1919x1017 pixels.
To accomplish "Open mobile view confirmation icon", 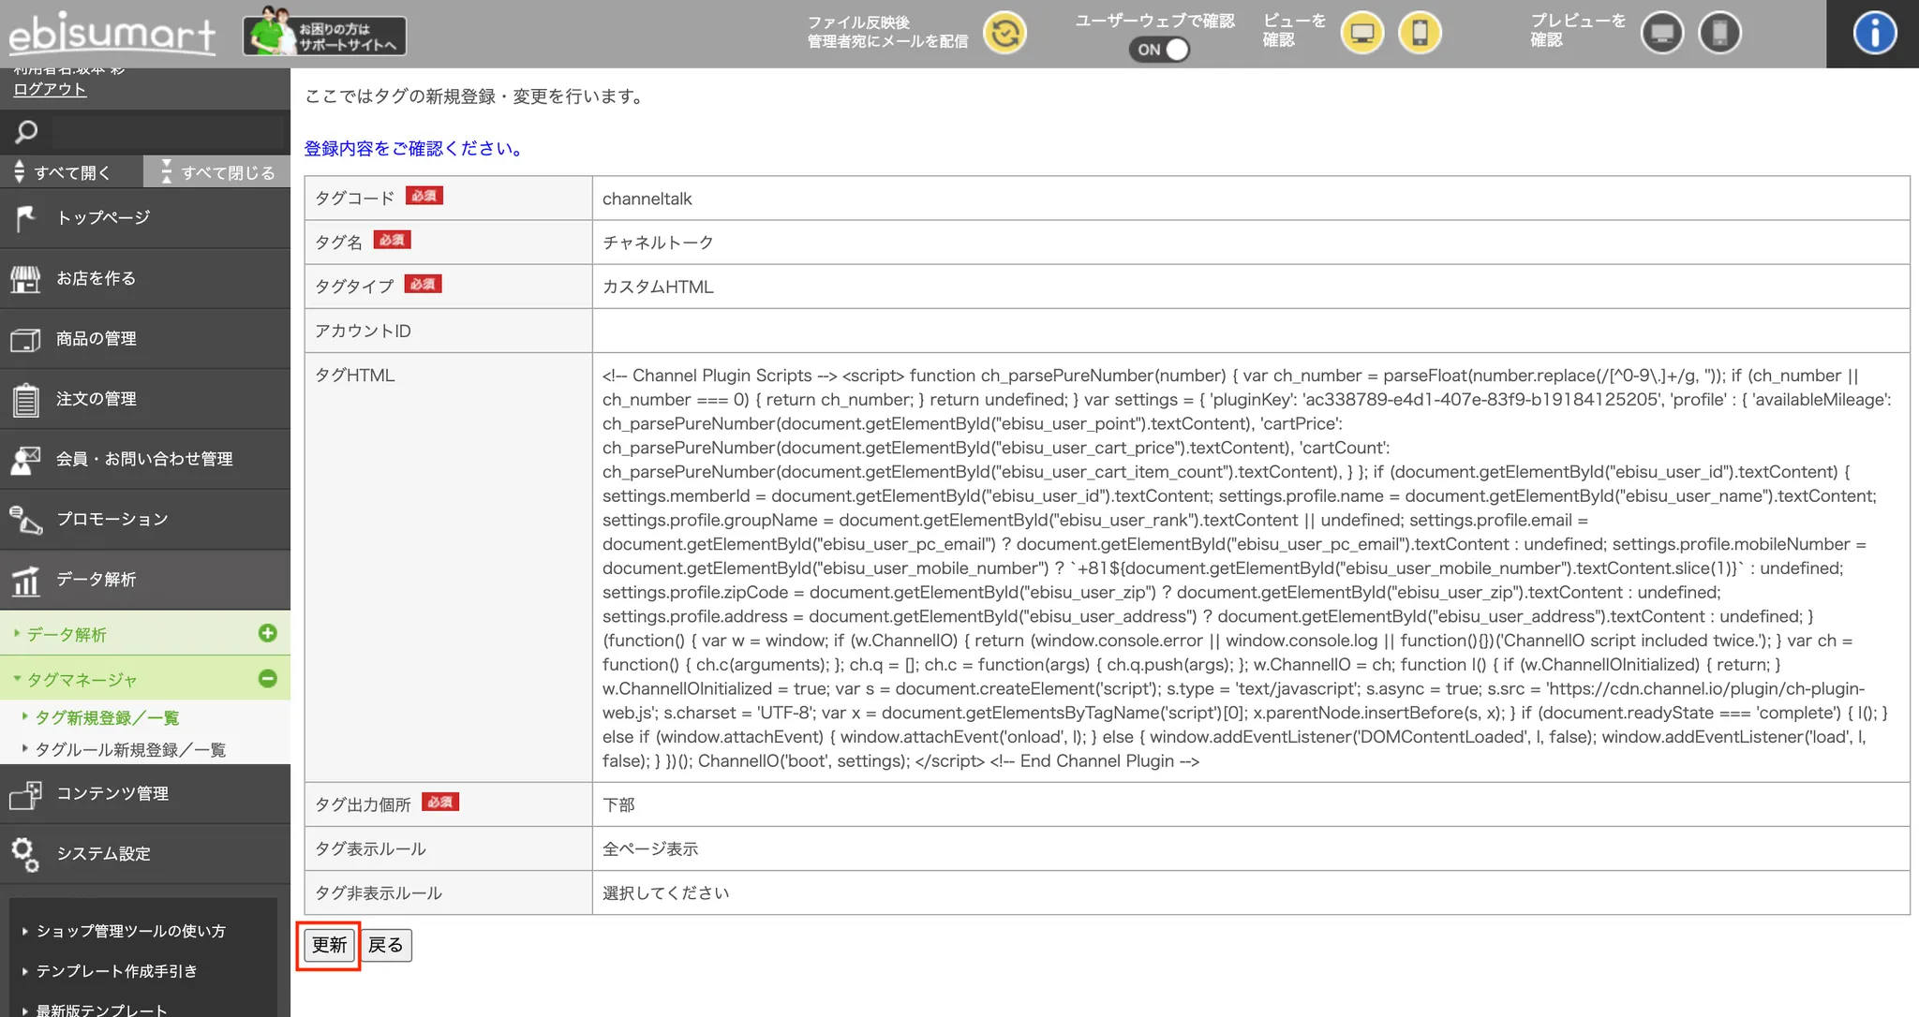I will (x=1420, y=34).
